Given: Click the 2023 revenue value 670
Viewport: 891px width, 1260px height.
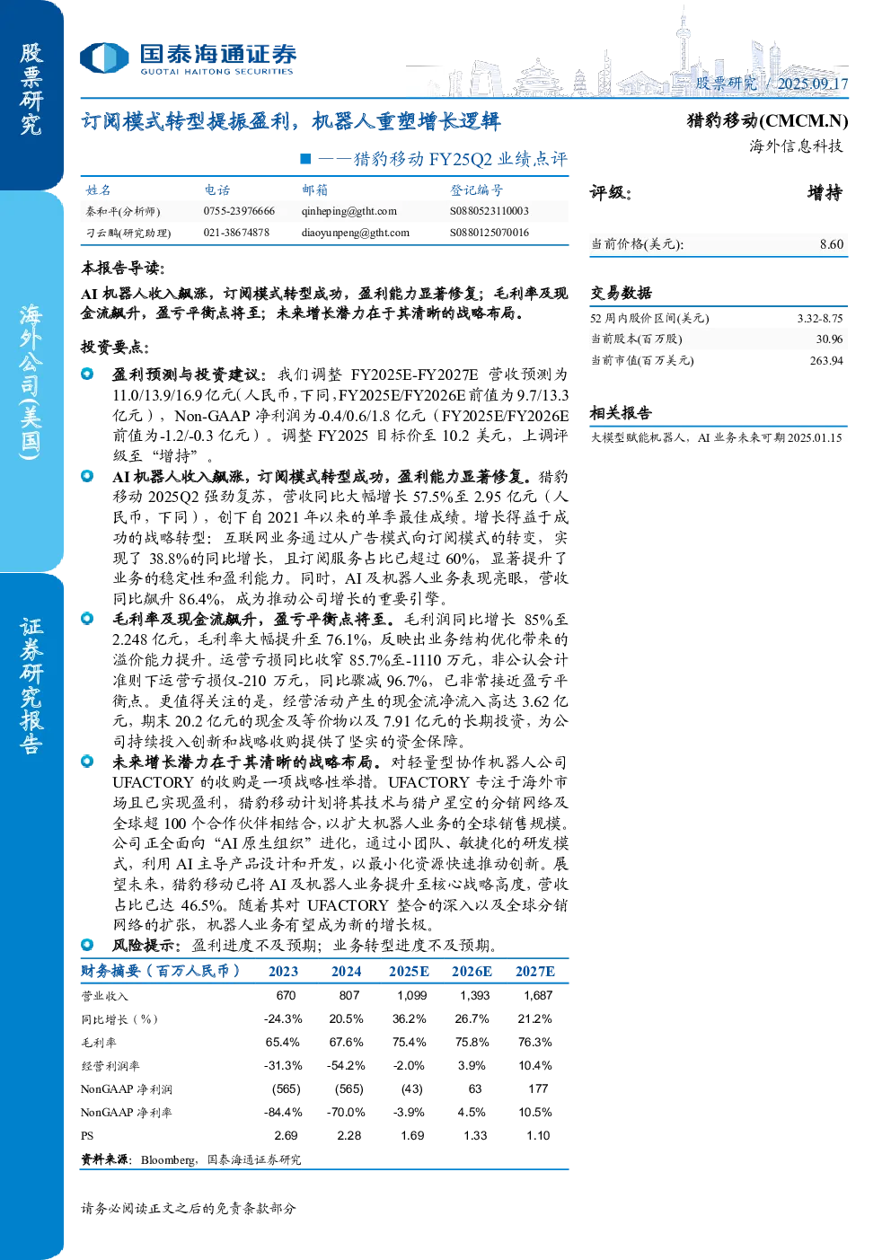Looking at the screenshot, I should point(286,996).
